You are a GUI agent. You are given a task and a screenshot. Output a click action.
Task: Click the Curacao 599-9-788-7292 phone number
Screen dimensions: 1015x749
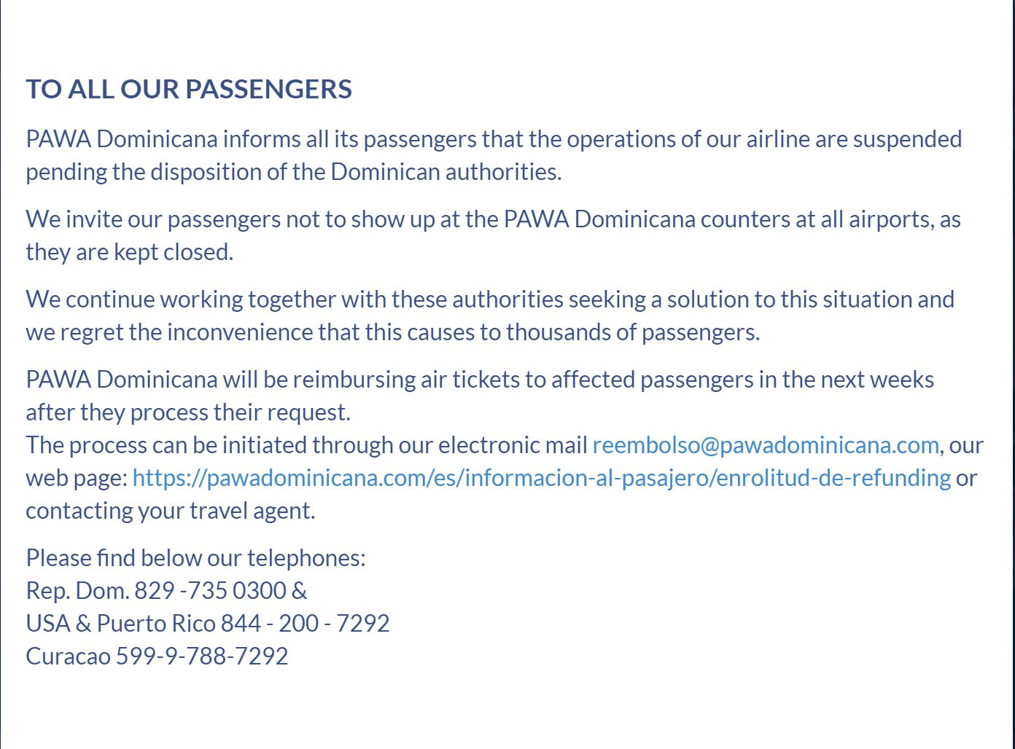[157, 656]
